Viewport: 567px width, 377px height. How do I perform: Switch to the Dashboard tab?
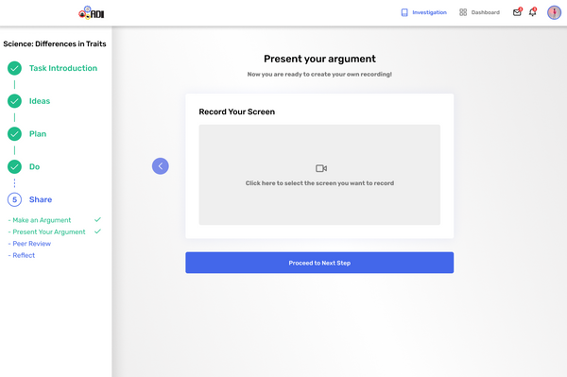click(x=479, y=12)
